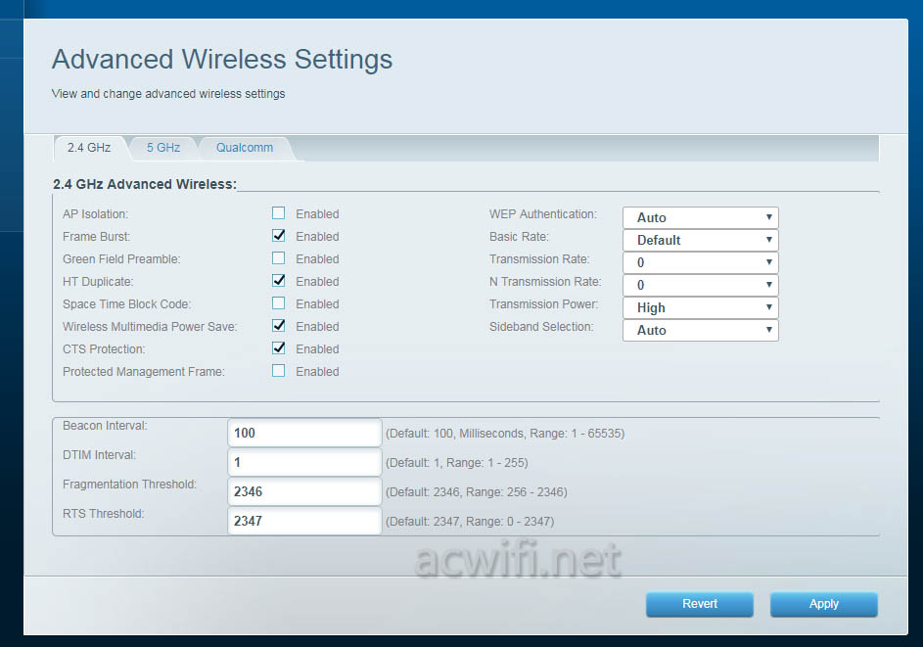Switch to the 2.4 GHz tab

coord(89,148)
